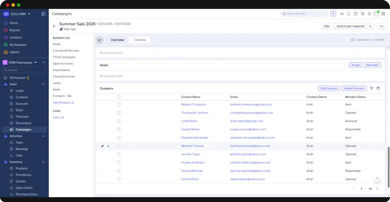This screenshot has width=390, height=202.
Task: Check the Daniel Wilson row checkbox
Action: tap(118, 179)
